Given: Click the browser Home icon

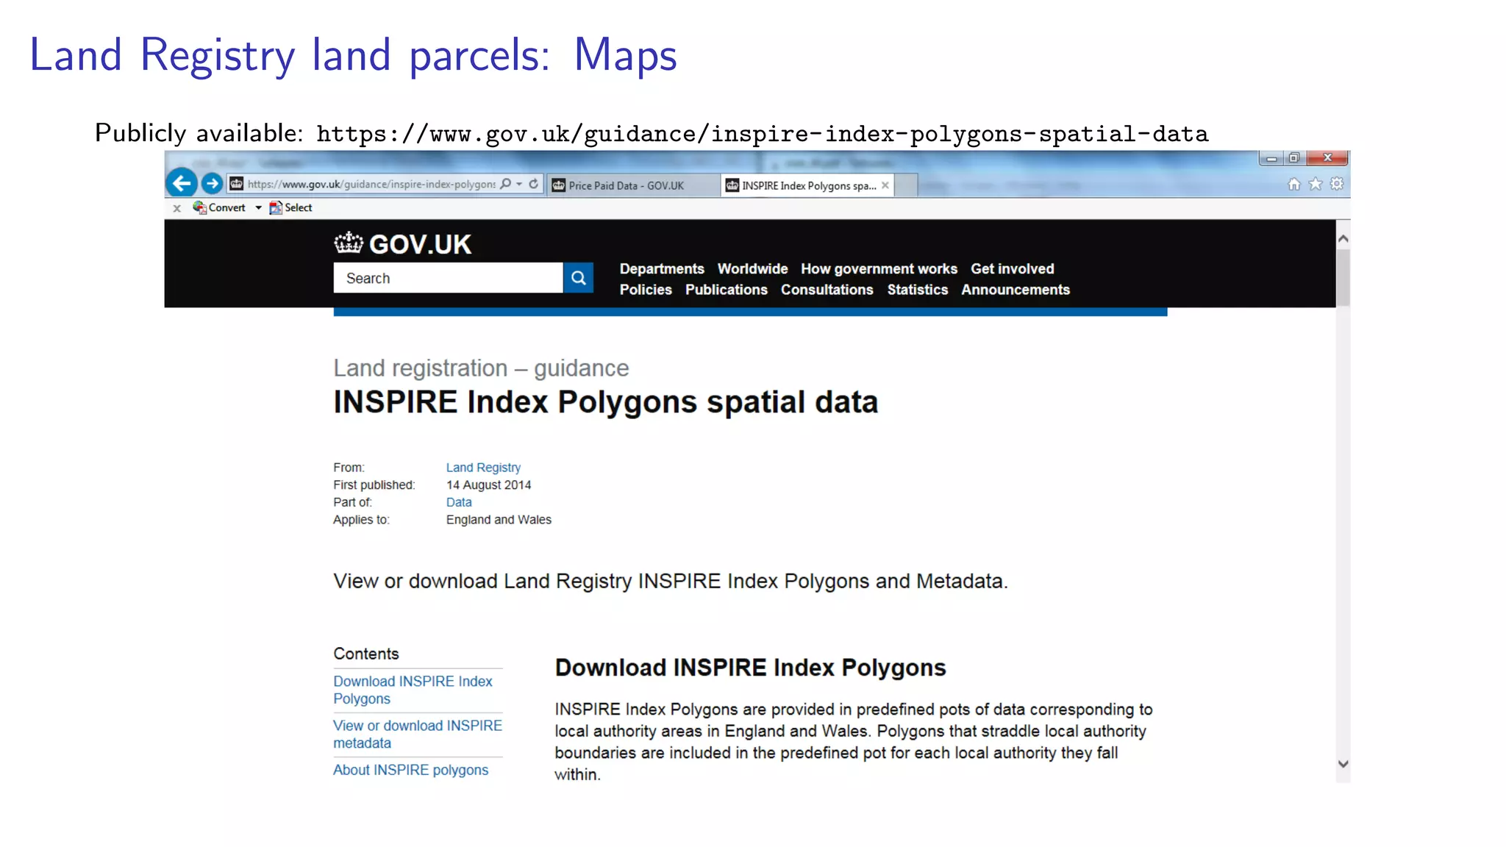Looking at the screenshot, I should pyautogui.click(x=1294, y=184).
